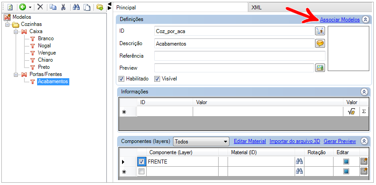
Task: Click the Rotação cell in FRENTE row
Action: pos(319,162)
